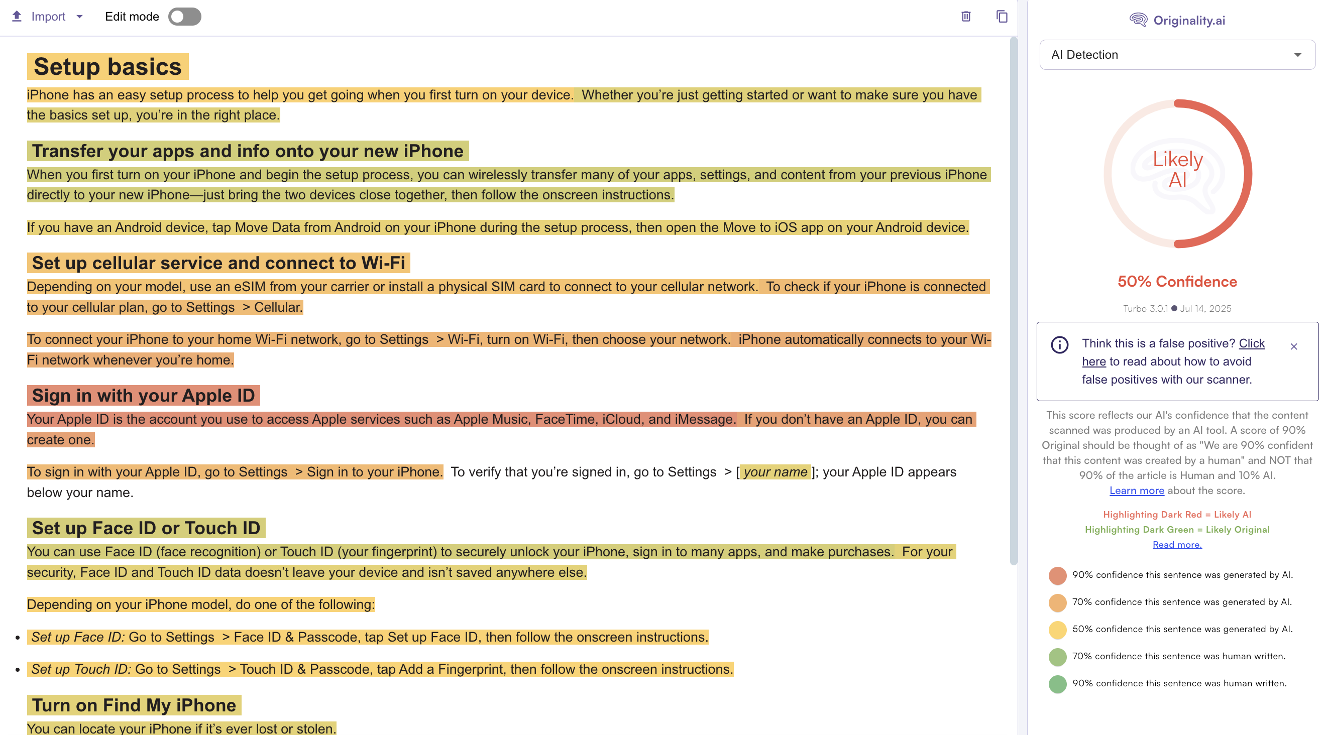
Task: Click 'Highlighting Dark Red = Likely AI' text
Action: [1177, 515]
